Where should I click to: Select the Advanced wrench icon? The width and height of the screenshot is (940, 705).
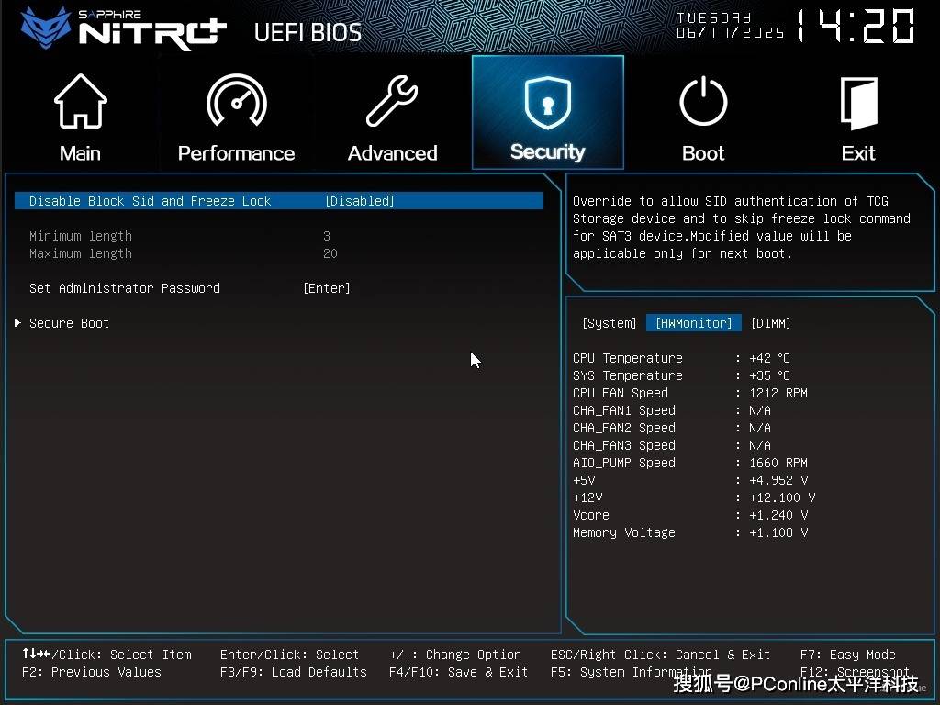tap(392, 102)
